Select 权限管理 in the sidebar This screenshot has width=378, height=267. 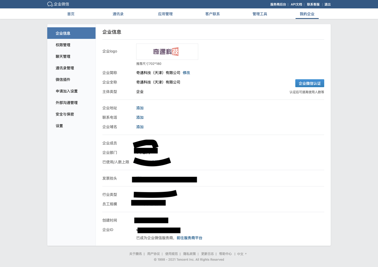click(63, 45)
